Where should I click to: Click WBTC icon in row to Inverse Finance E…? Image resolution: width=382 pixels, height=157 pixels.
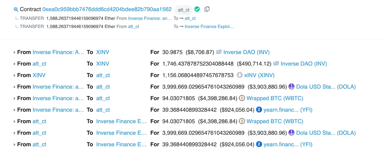tap(242, 121)
